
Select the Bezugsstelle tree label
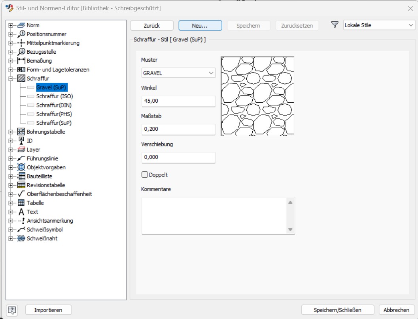[42, 52]
